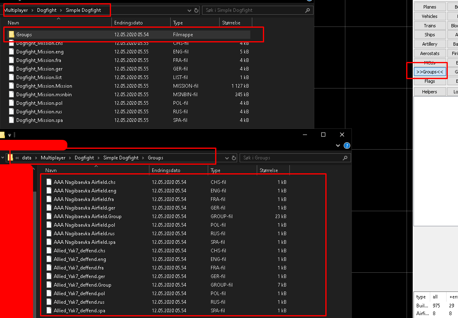Open Explorer help with blue question mark
The height and width of the screenshot is (318, 458).
(347, 146)
